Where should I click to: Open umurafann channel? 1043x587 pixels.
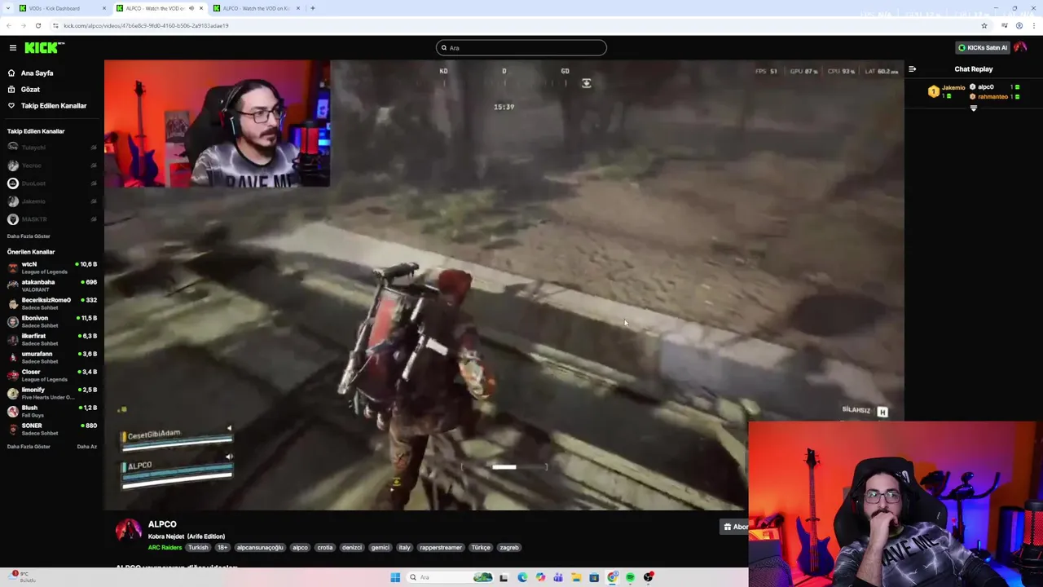[52, 357]
